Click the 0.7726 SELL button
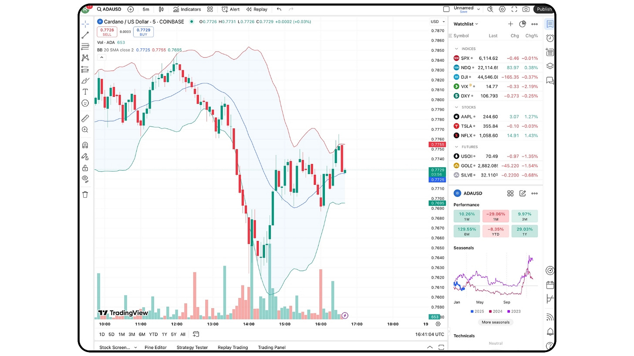 107,32
